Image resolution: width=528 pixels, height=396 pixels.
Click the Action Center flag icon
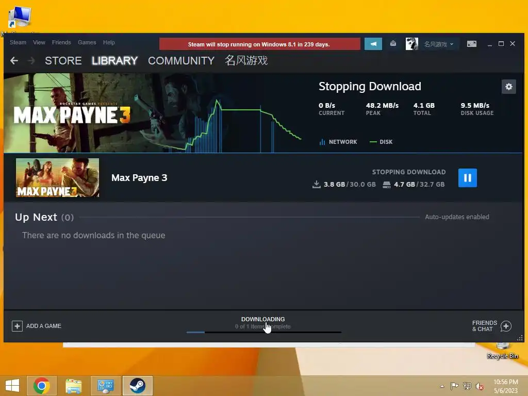click(x=454, y=386)
